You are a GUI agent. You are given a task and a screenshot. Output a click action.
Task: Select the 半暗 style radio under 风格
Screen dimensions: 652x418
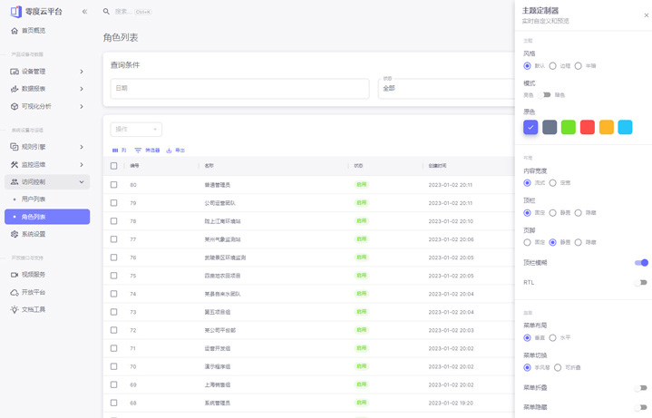click(578, 66)
